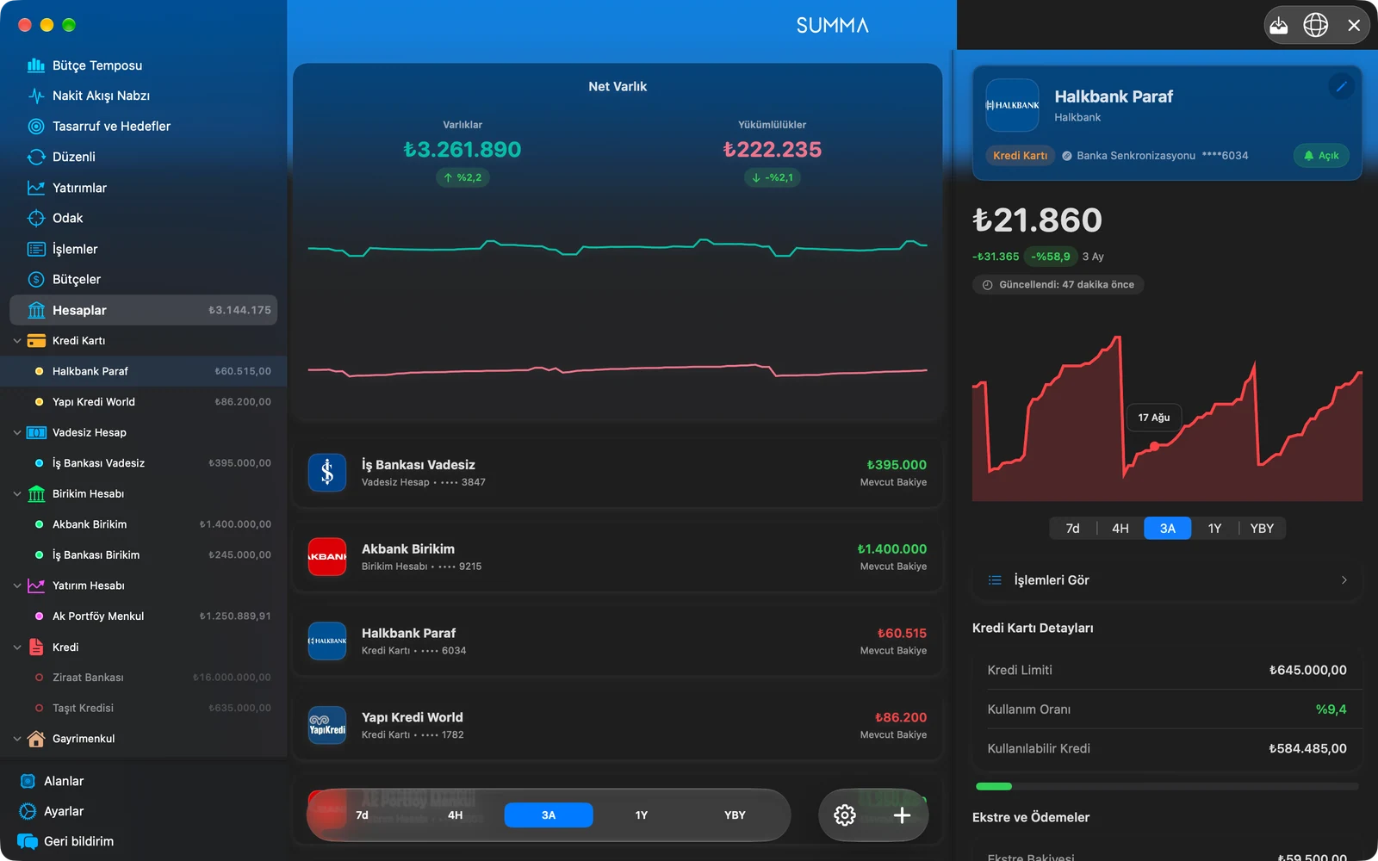Open the İş Bankası Vadesiz account card
Image resolution: width=1378 pixels, height=861 pixels.
pos(618,473)
